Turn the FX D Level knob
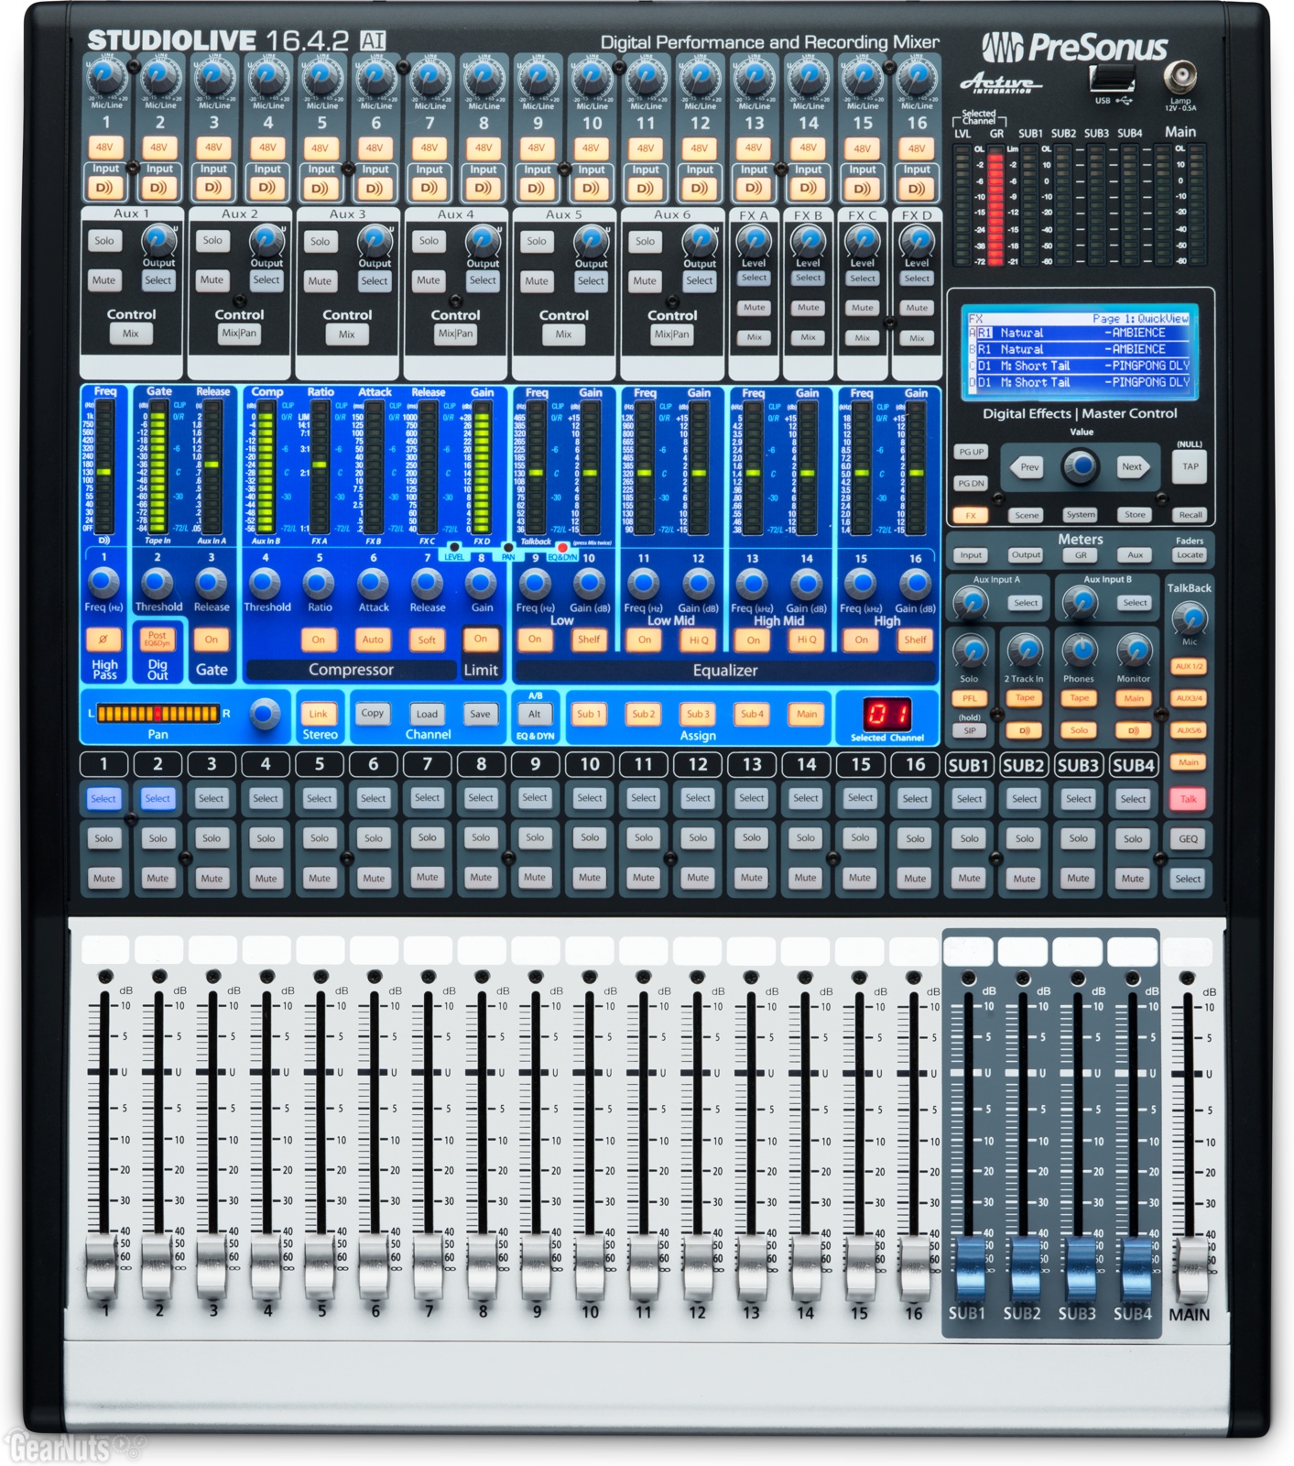 [917, 241]
